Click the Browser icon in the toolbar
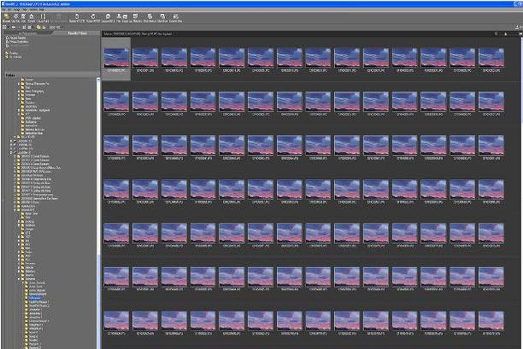Screen dimensions: 523x349 point(6,17)
